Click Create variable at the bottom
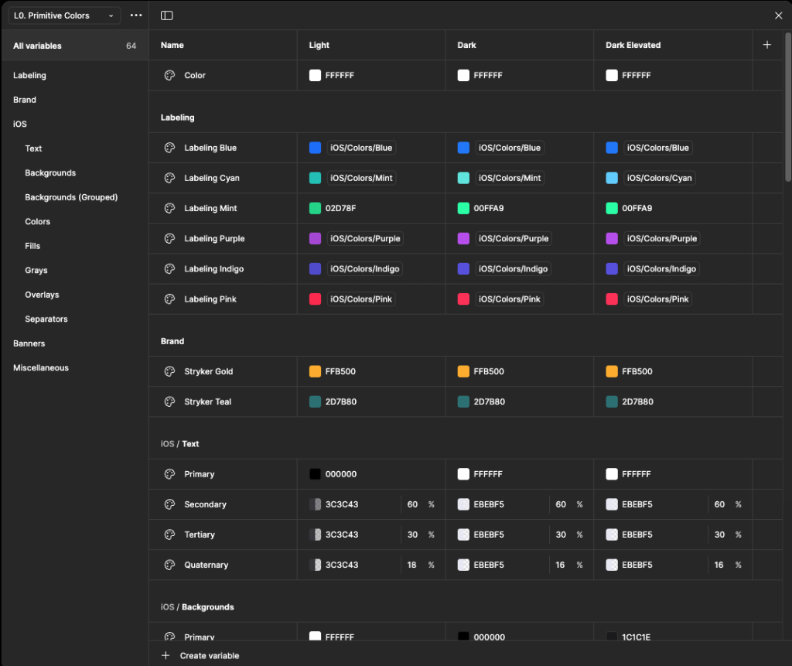The image size is (792, 666). (200, 655)
